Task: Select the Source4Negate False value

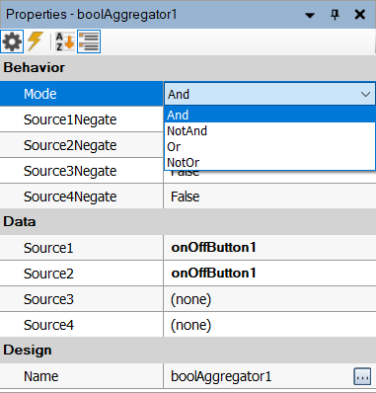Action: (x=269, y=196)
